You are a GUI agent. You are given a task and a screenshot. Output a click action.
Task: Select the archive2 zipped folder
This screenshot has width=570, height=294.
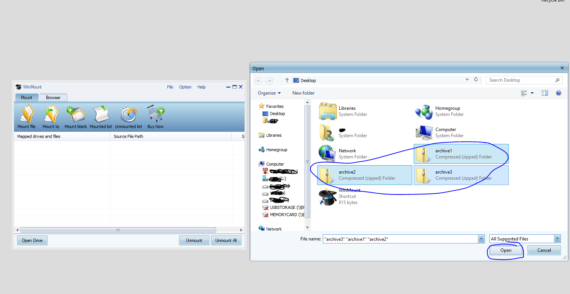[x=364, y=175]
